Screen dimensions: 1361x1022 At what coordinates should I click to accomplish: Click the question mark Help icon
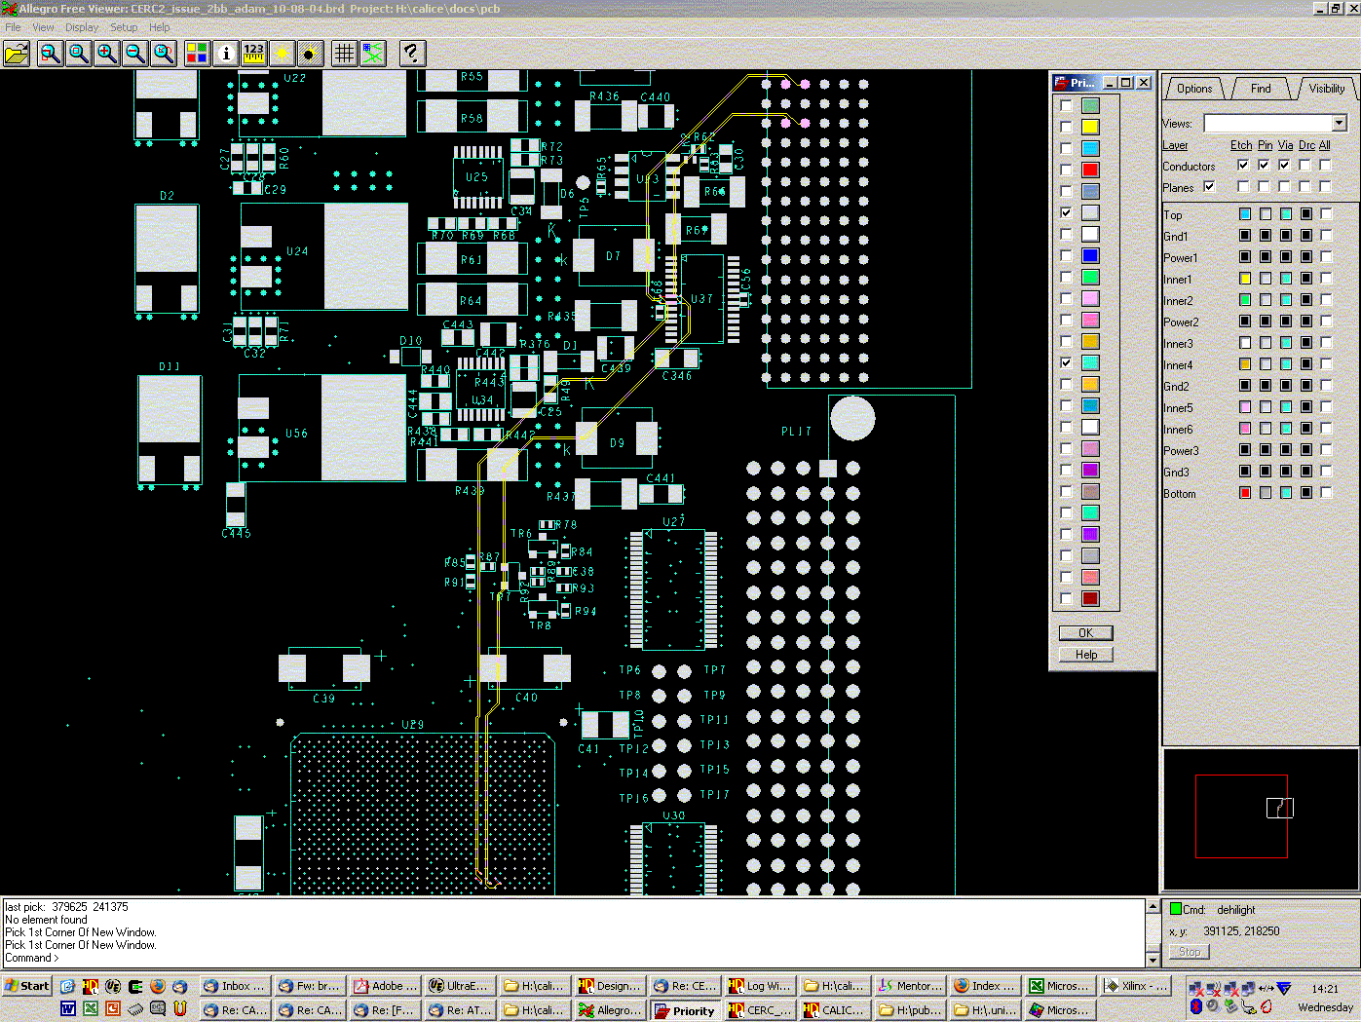tap(411, 54)
